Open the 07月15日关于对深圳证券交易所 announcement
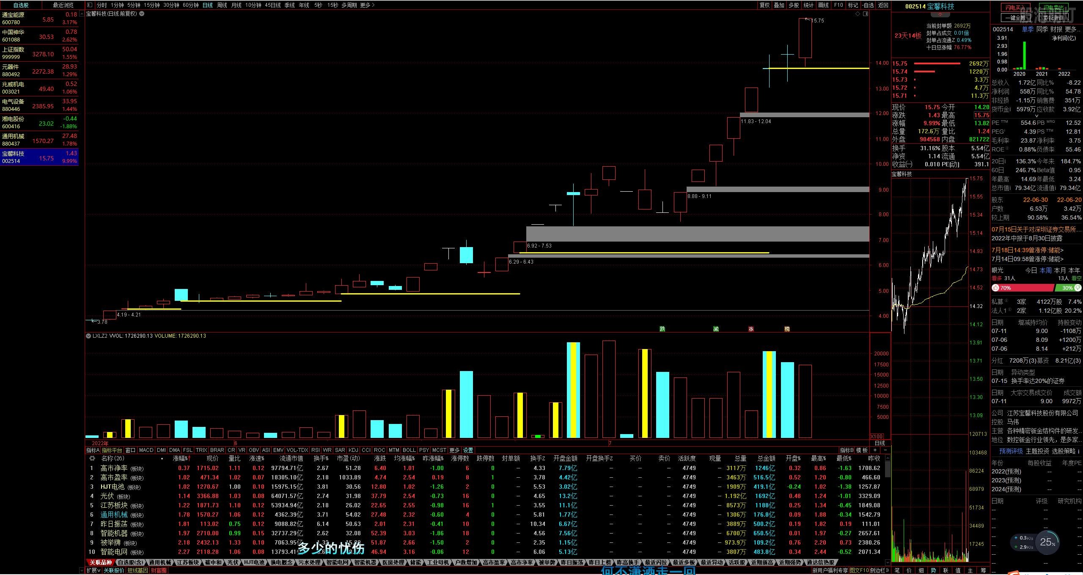 [x=1036, y=229]
